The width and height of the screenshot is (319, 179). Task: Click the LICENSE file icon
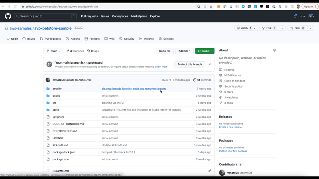pos(48,138)
